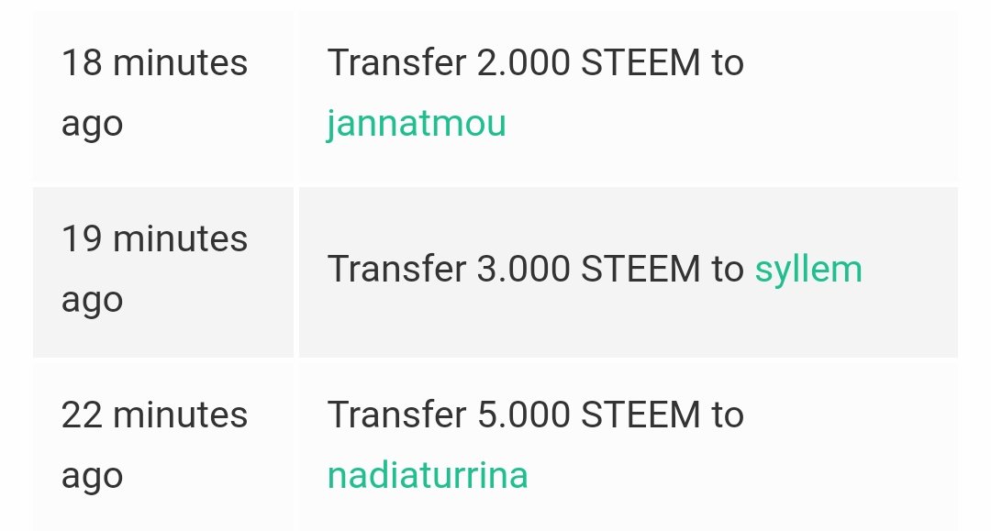
Task: Click the word Transfer in the syllem row
Action: point(396,269)
